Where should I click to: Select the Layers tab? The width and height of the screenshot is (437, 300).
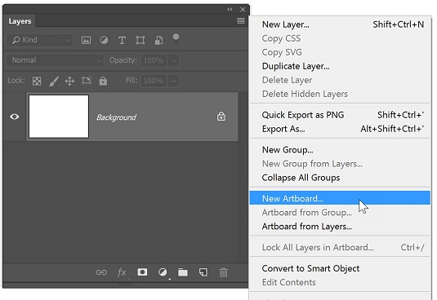point(20,21)
